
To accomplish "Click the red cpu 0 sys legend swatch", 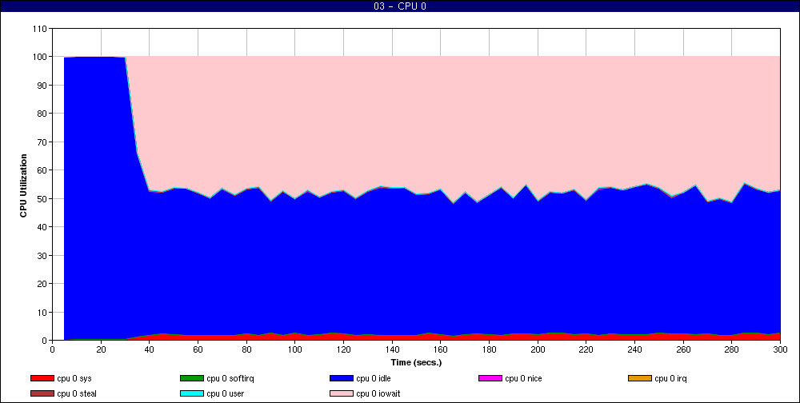I will (x=42, y=378).
